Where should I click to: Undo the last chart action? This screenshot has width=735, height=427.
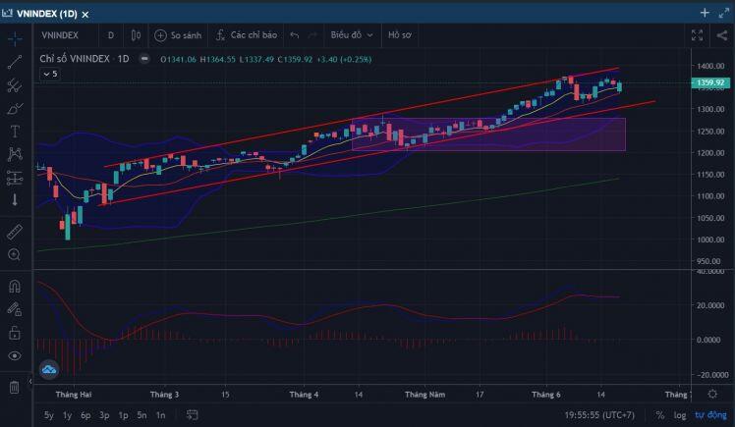point(295,35)
